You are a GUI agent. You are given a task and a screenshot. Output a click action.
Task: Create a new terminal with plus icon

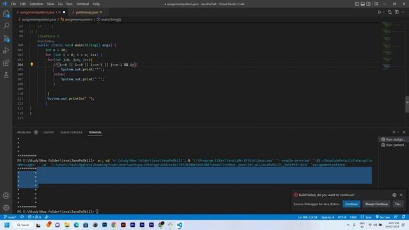pyautogui.click(x=394, y=132)
